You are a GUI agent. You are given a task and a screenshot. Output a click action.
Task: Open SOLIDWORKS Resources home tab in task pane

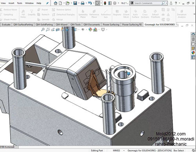[193, 34]
